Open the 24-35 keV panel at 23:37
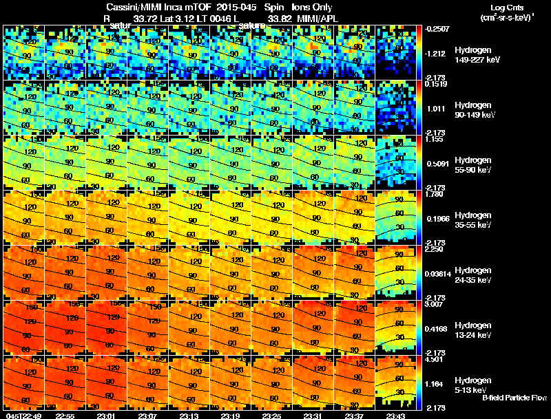 pos(355,273)
